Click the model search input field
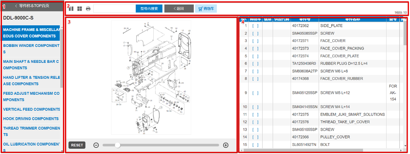Viewport: 410px width, 154px height. [x=114, y=9]
